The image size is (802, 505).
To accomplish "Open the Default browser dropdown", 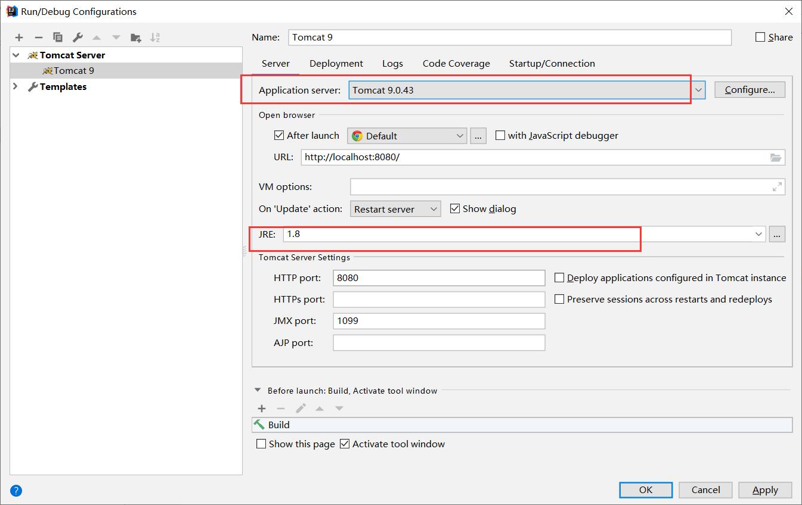I will [x=407, y=136].
